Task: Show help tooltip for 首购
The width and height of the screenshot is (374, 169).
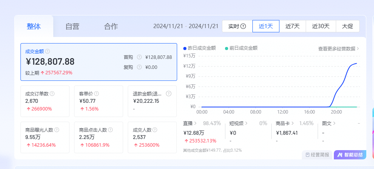Action: (x=139, y=57)
